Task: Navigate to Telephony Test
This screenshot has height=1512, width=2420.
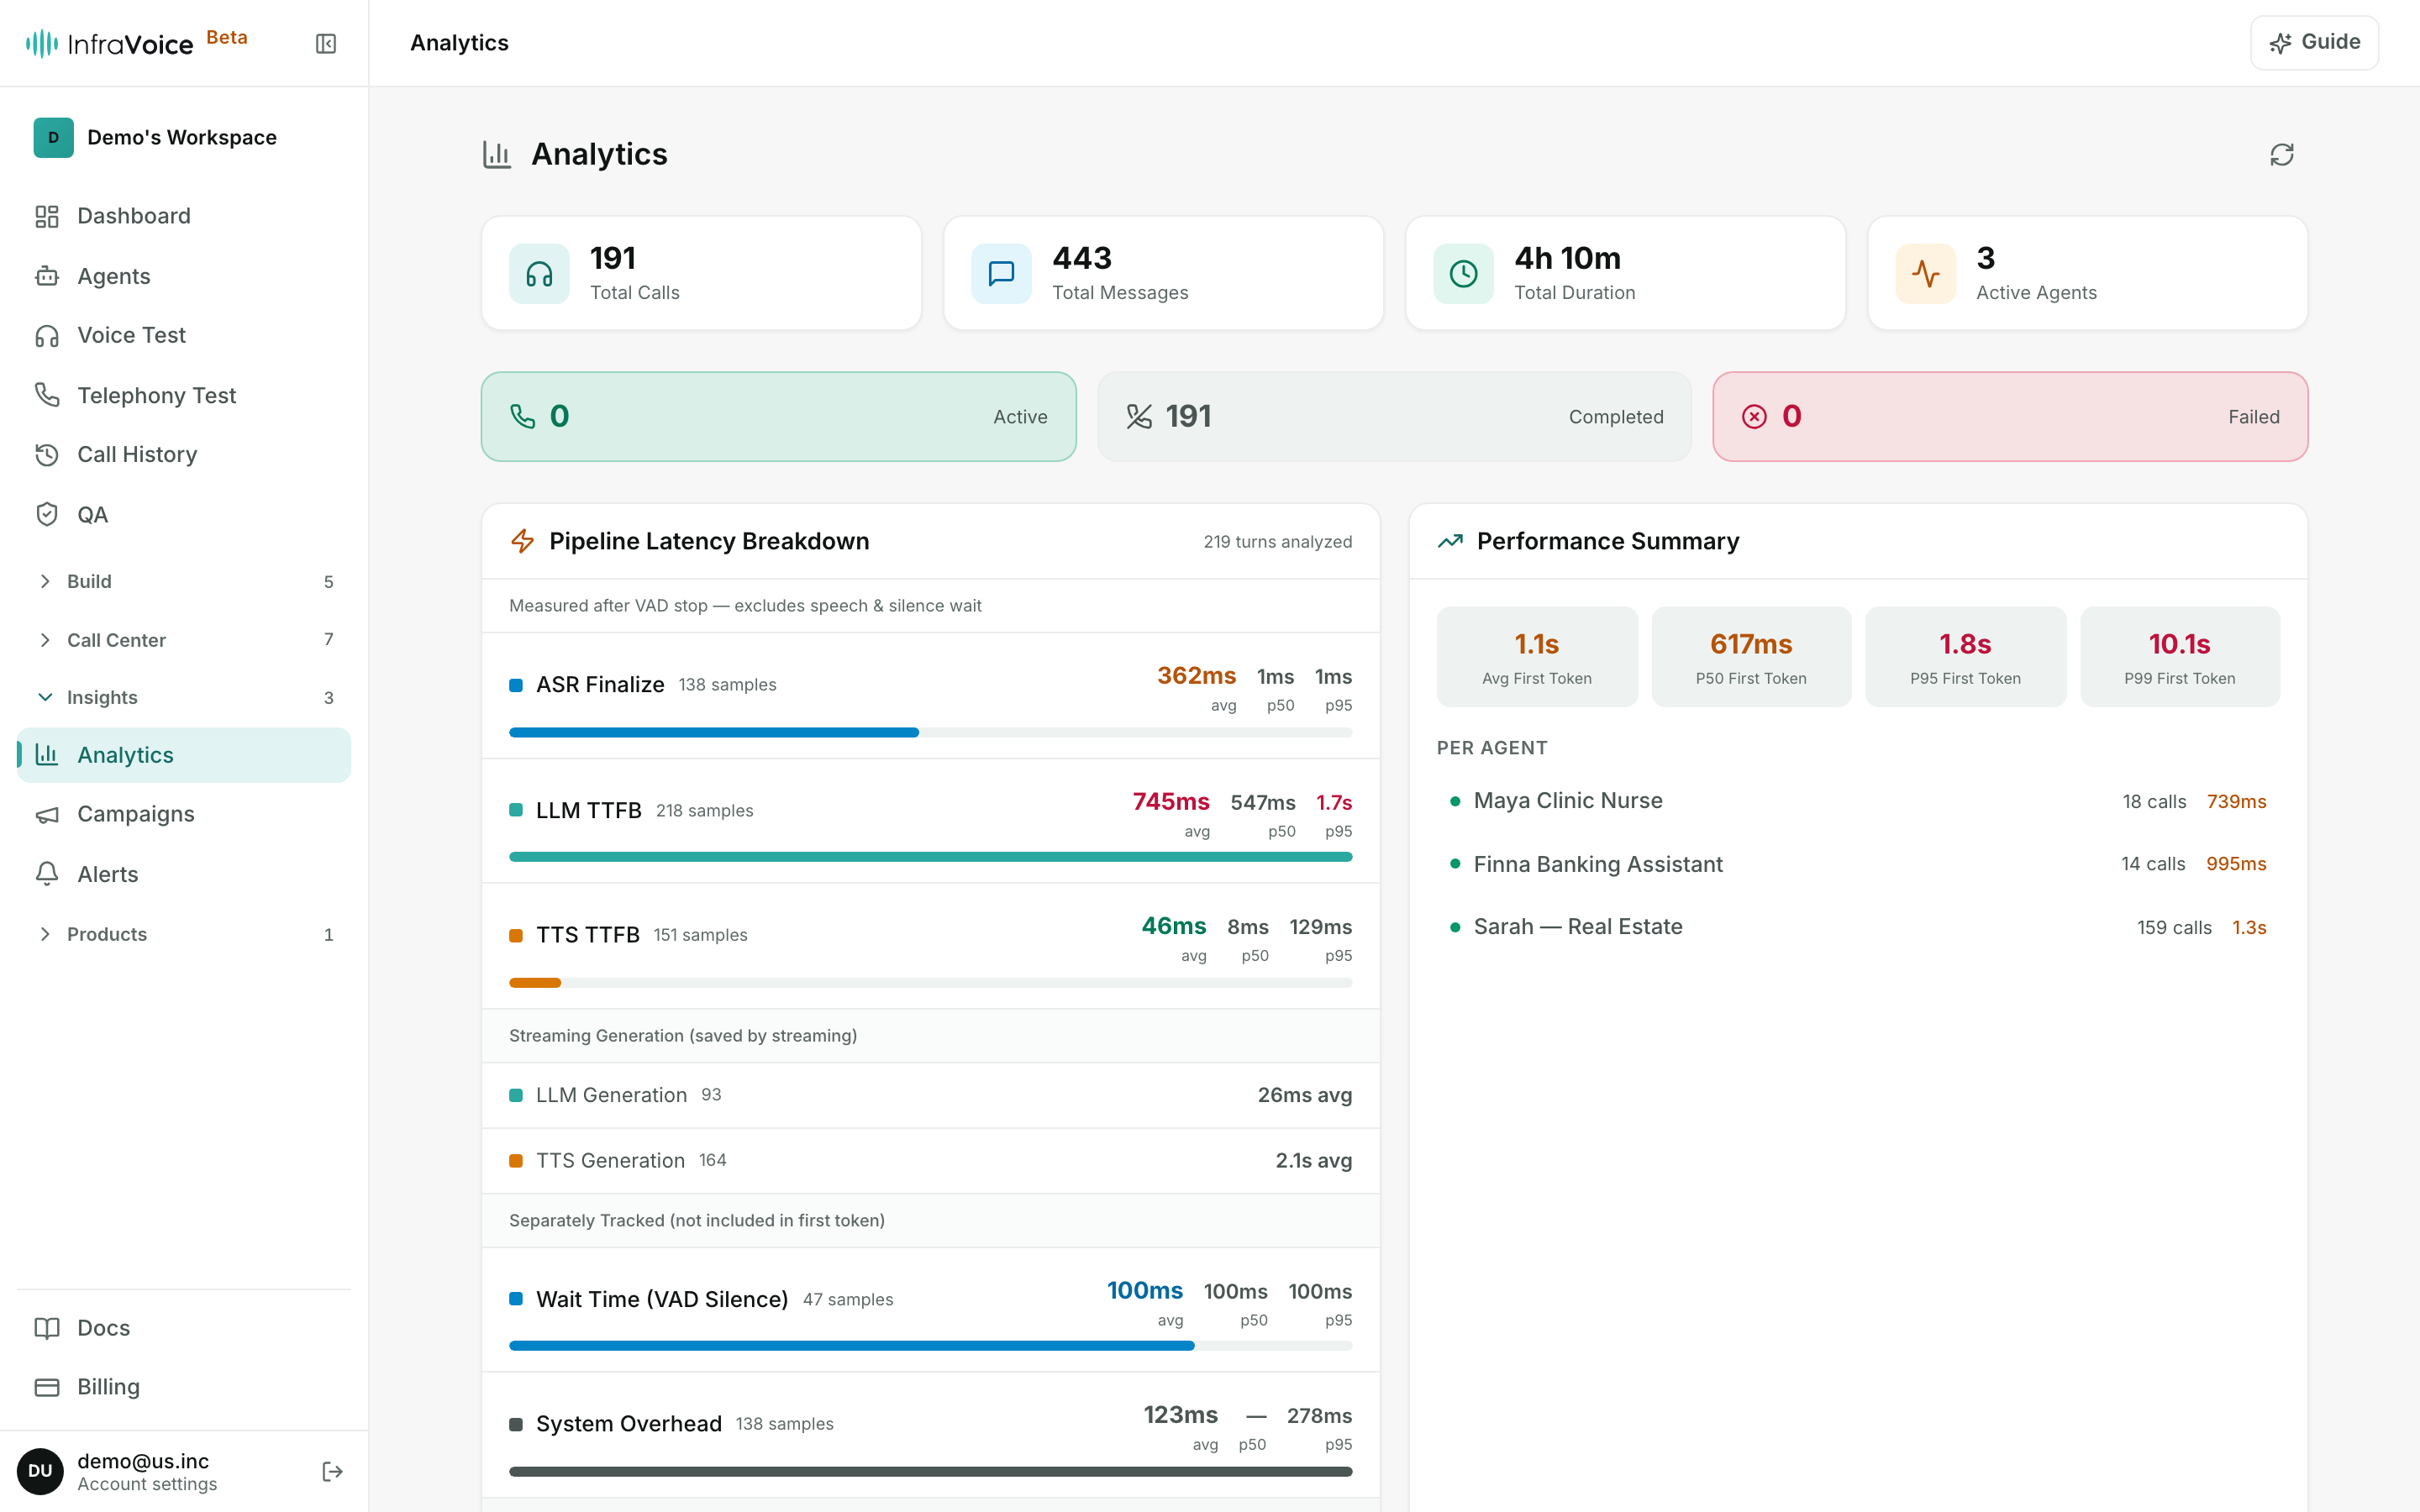Action: [x=184, y=395]
